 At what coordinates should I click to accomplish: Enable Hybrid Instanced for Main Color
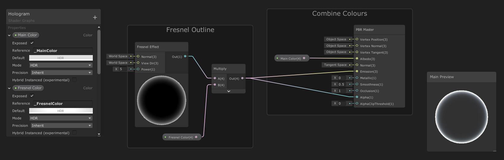click(x=74, y=80)
